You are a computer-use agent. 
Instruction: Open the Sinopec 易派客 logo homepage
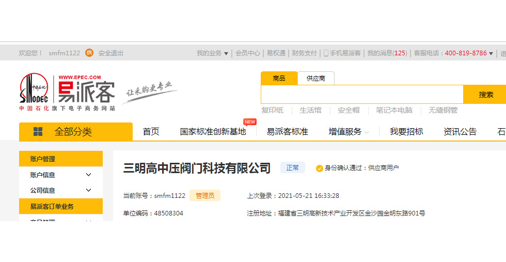point(67,92)
